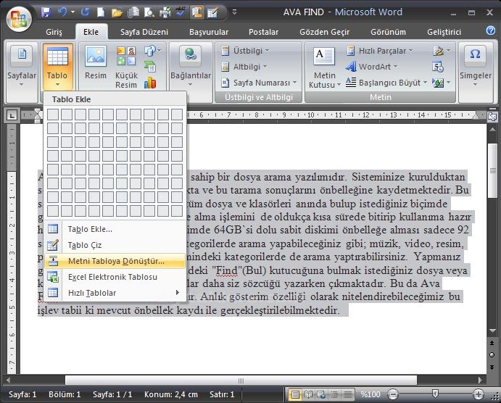Image resolution: width=501 pixels, height=403 pixels.
Task: Open the Sayfa Düzeni tab
Action: tap(144, 32)
